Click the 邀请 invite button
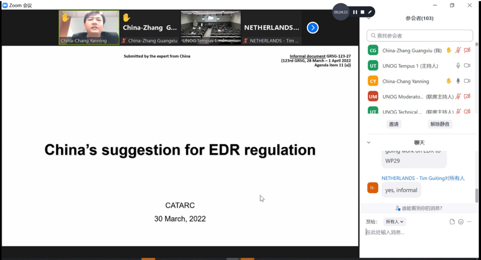 click(x=394, y=124)
